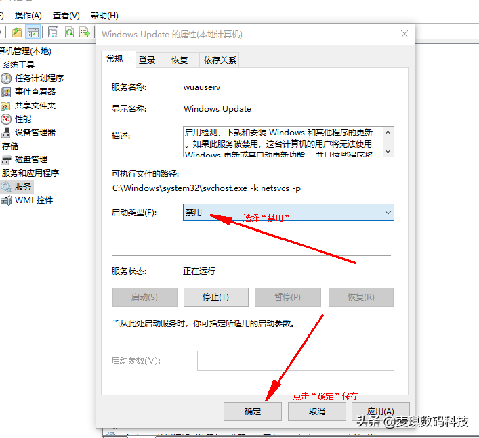Select 服务和应用程序 tree node
The height and width of the screenshot is (438, 479).
click(30, 173)
